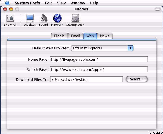Open the Startup Disk icon
The height and width of the screenshot is (134, 163).
pyautogui.click(x=75, y=18)
